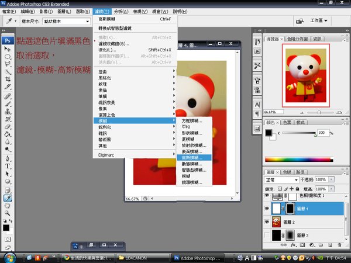
Task: Select the 圖層 4 layer mask thumbnail
Action: (290, 209)
